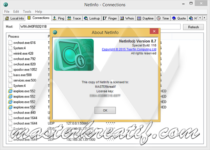
Task: Click the Host input field
Action: [x=100, y=27]
